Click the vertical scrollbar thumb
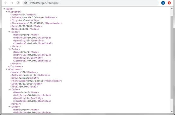Screen dimensions: 175x115 pos(172,57)
